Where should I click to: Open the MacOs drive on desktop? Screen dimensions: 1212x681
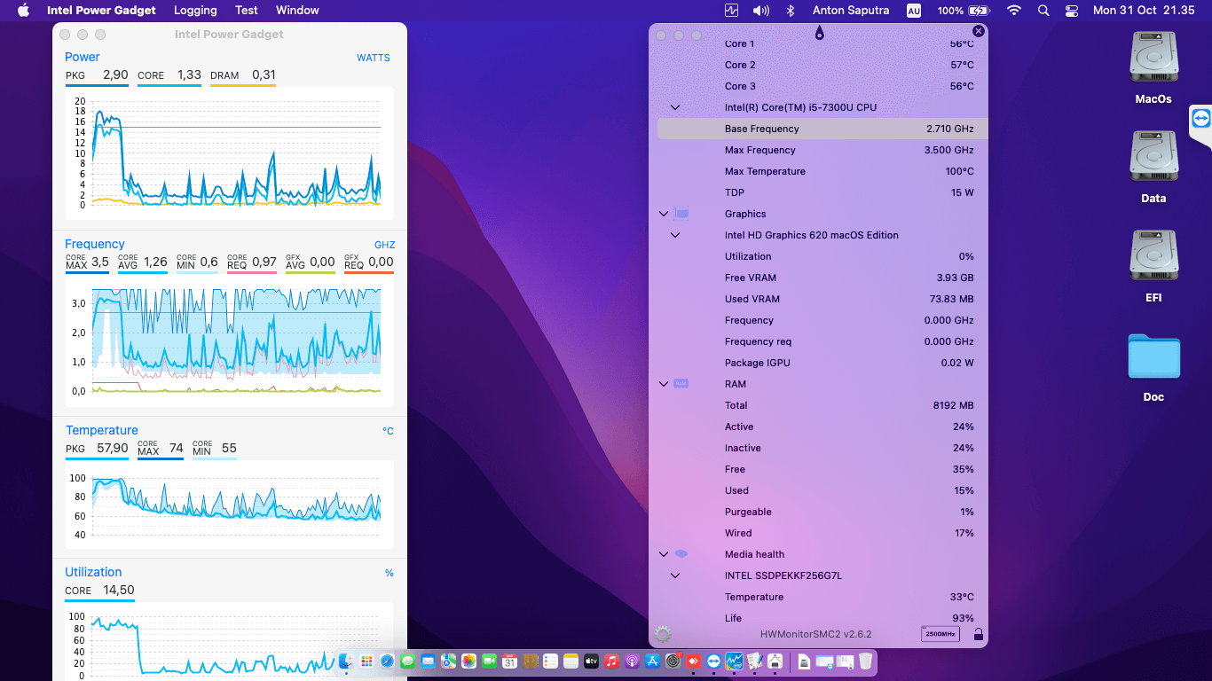[x=1153, y=59]
